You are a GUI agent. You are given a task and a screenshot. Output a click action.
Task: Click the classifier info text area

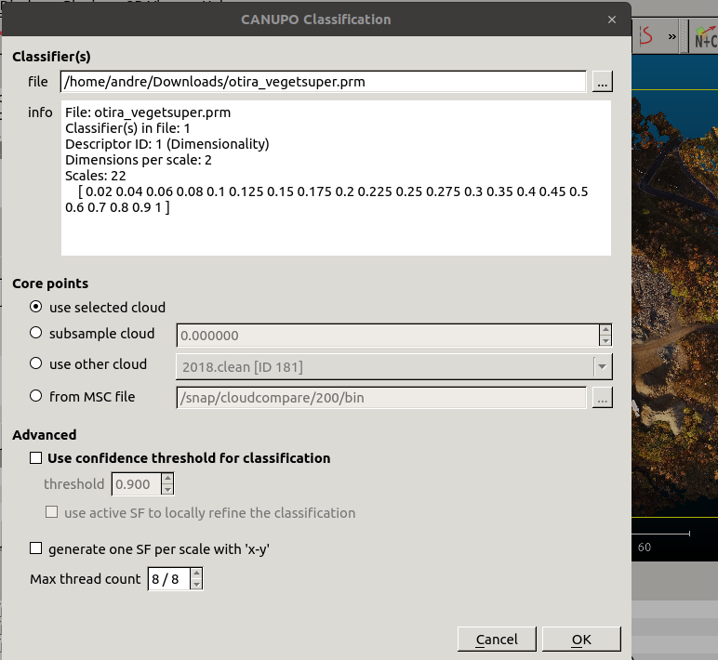[335, 177]
